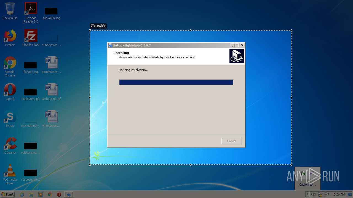The width and height of the screenshot is (353, 198).
Task: Click the installer computer image in header
Action: (x=237, y=56)
